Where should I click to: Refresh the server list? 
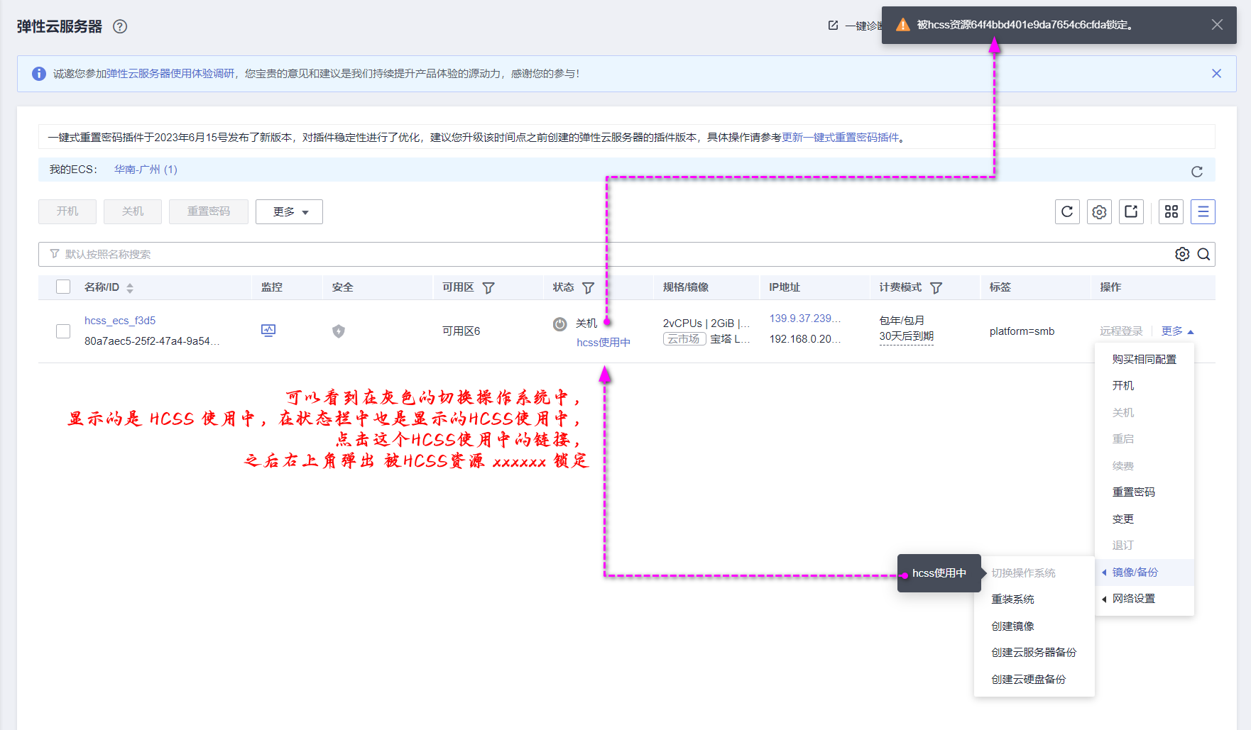(x=1067, y=211)
